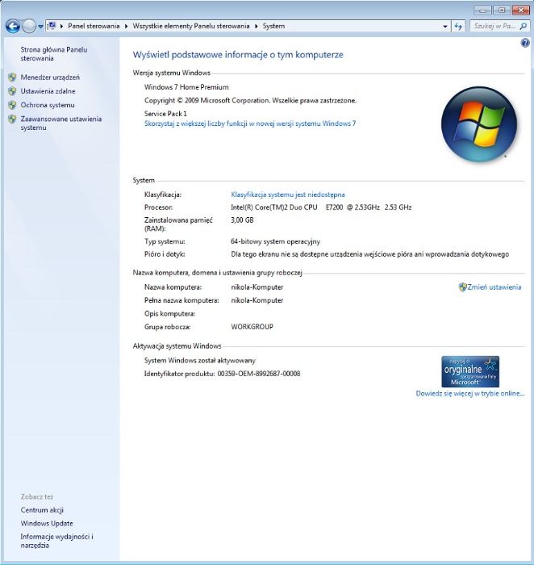Open Ochrona systemu link
534x565 pixels.
48,105
